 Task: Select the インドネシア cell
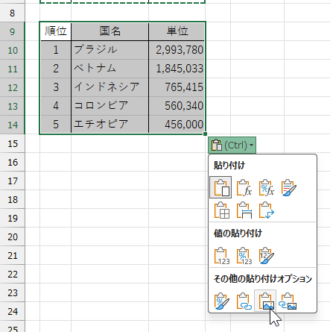click(x=110, y=87)
